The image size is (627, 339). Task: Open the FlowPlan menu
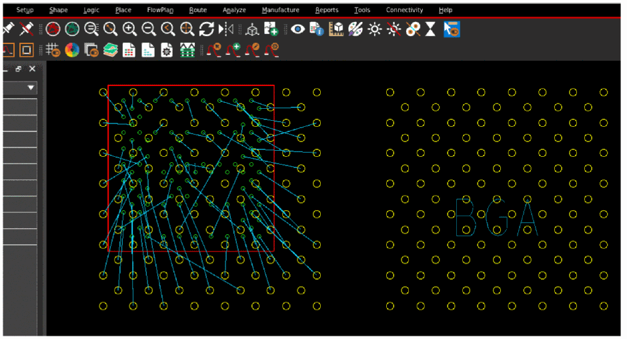click(x=160, y=10)
